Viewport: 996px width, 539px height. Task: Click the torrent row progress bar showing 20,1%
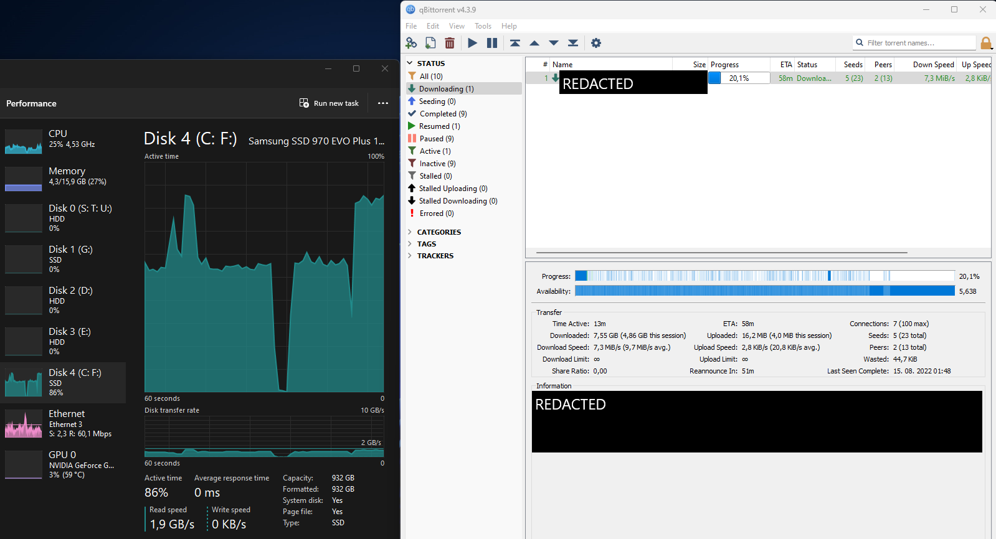[x=739, y=78]
